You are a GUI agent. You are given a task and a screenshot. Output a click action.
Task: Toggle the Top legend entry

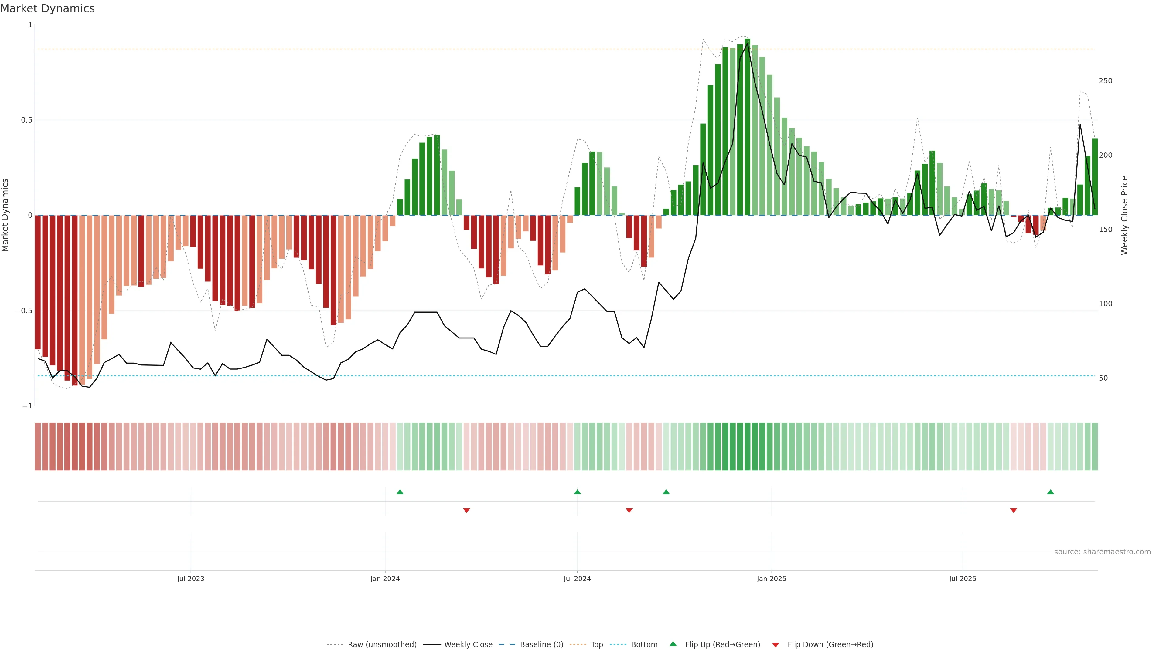click(x=597, y=644)
